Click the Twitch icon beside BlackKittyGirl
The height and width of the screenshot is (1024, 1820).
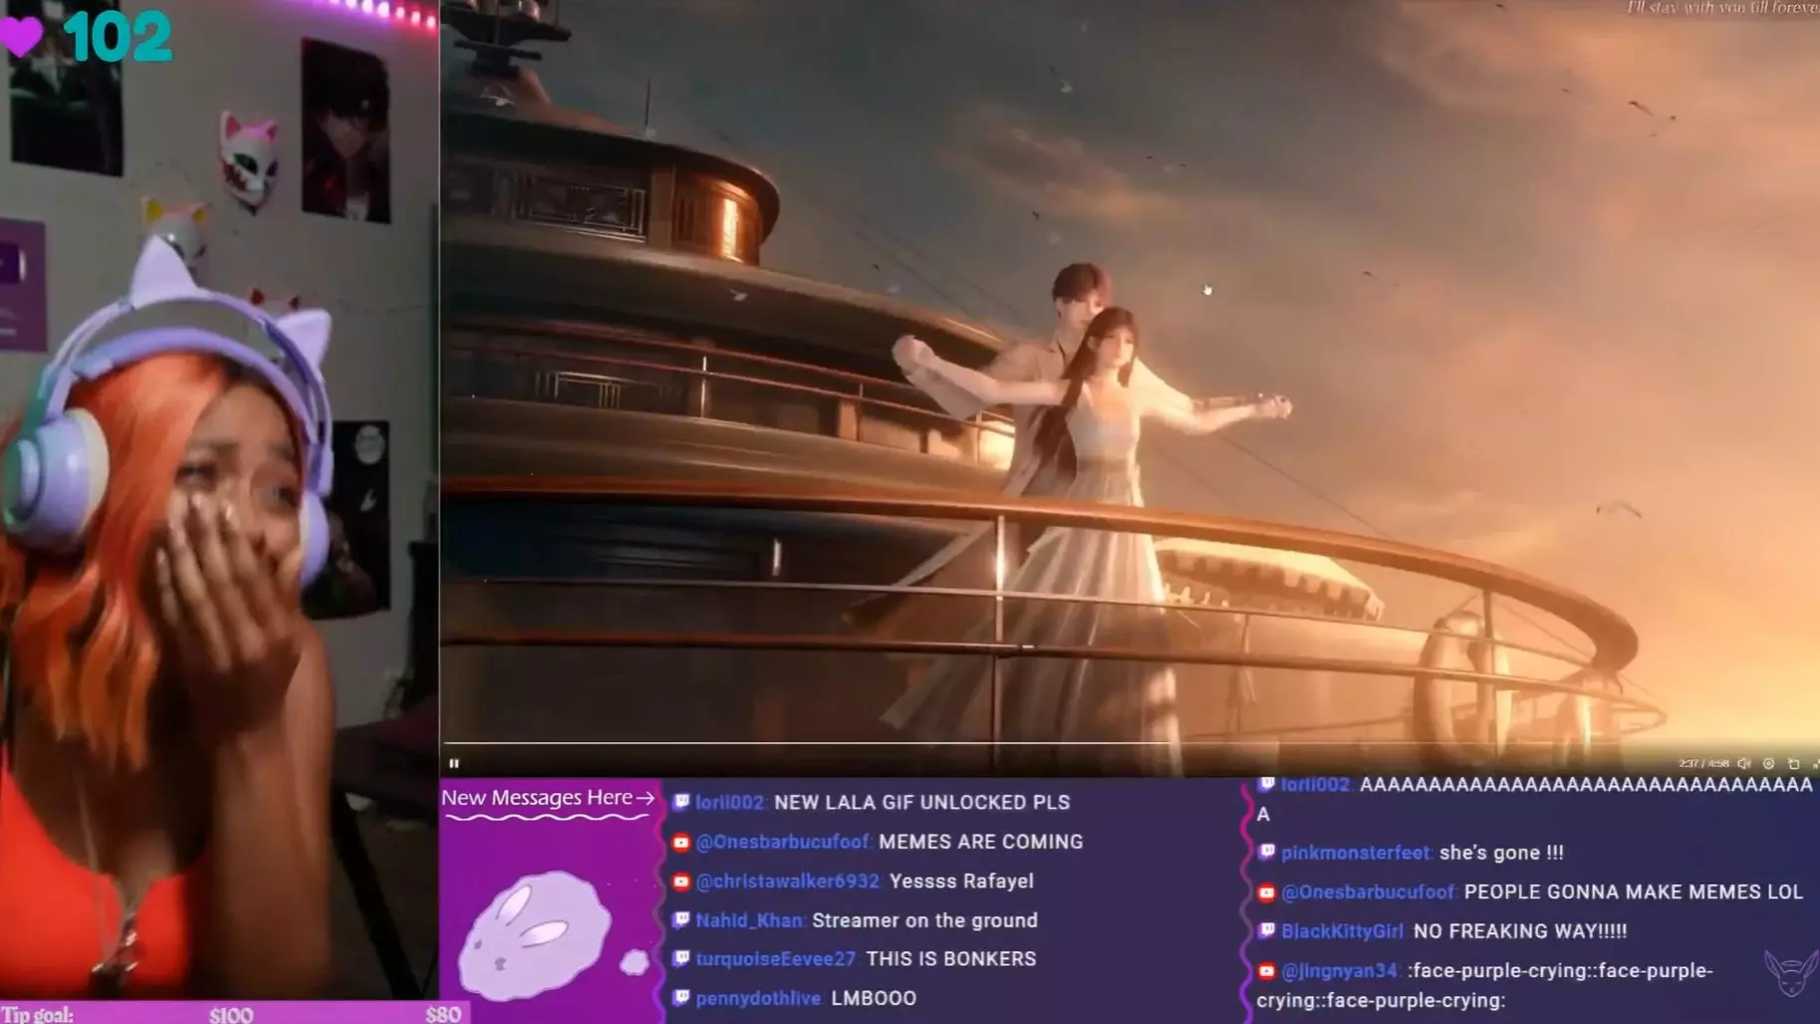1267,931
